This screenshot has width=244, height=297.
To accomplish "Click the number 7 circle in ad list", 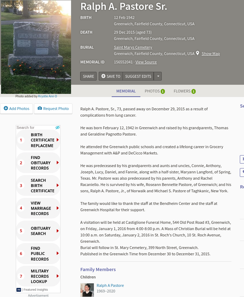I will pyautogui.click(x=21, y=276).
